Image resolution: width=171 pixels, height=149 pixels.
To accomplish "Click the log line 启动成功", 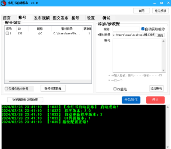I will tap(60, 107).
